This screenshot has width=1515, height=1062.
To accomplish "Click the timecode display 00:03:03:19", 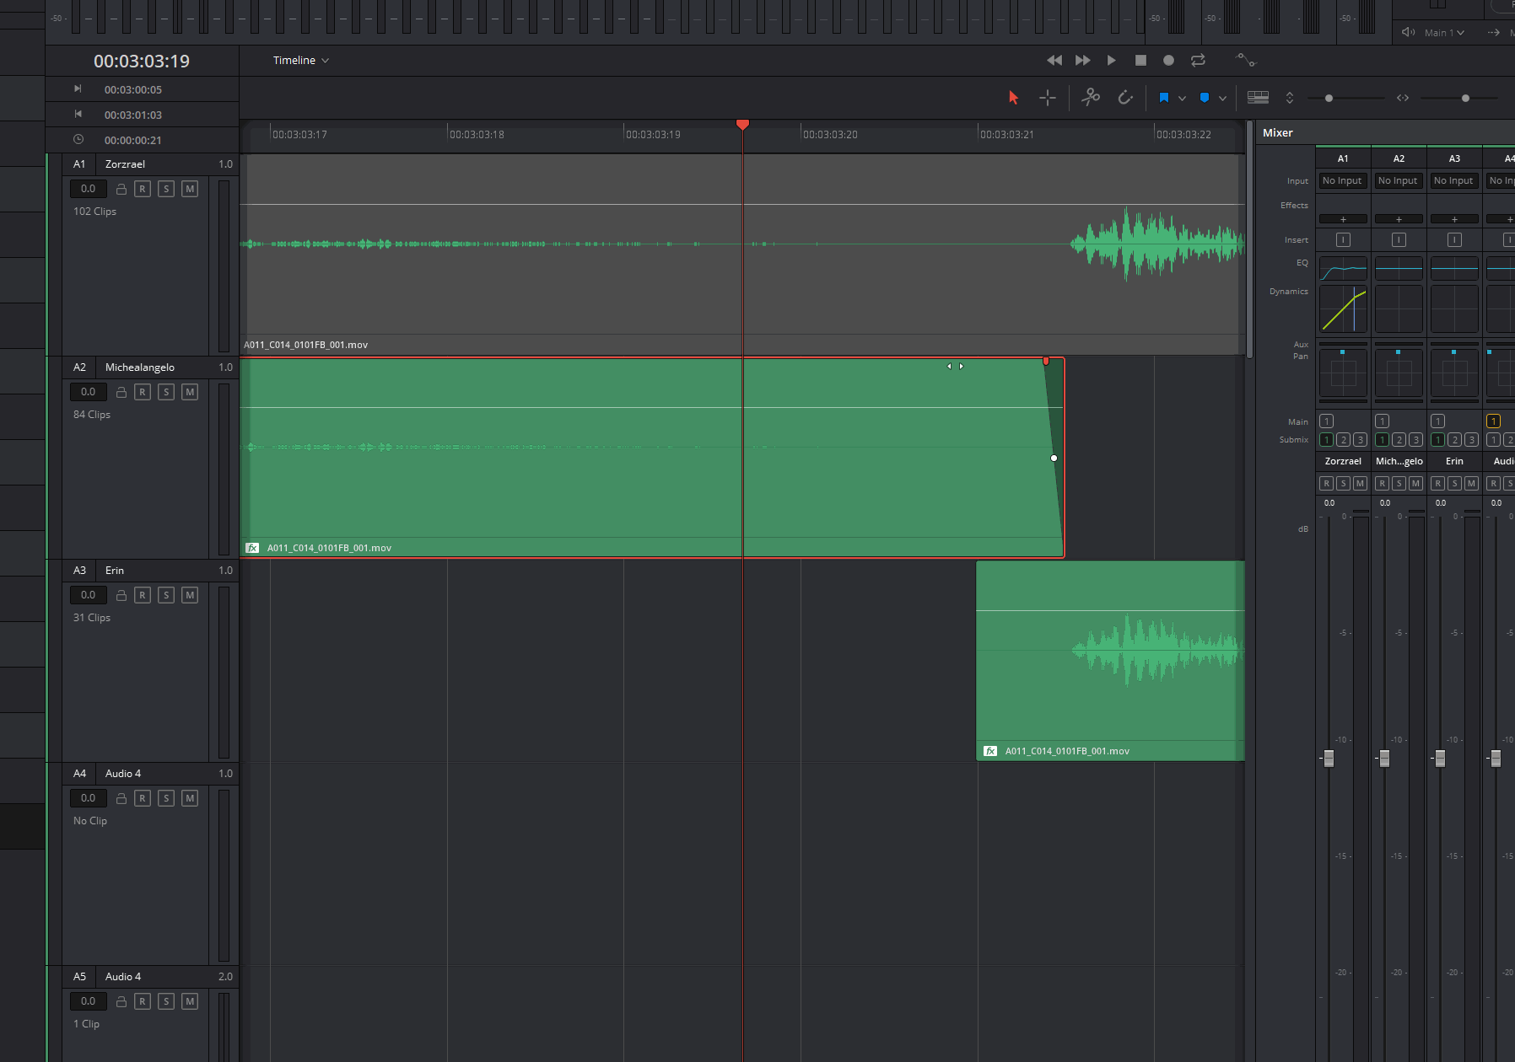I will [x=142, y=62].
